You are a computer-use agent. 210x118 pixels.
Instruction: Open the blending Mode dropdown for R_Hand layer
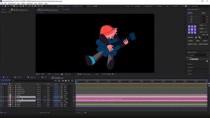40,88
